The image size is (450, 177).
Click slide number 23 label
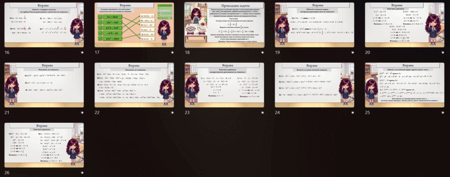point(187,113)
